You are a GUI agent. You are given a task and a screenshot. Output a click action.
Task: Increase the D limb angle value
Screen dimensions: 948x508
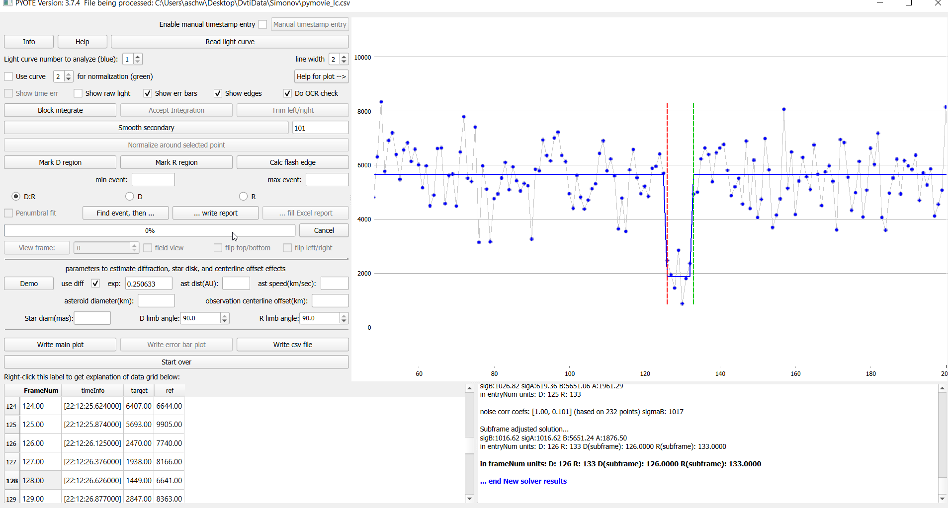point(225,315)
